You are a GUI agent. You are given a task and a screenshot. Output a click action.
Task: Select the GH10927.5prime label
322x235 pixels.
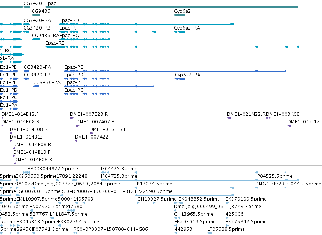(x=157, y=199)
